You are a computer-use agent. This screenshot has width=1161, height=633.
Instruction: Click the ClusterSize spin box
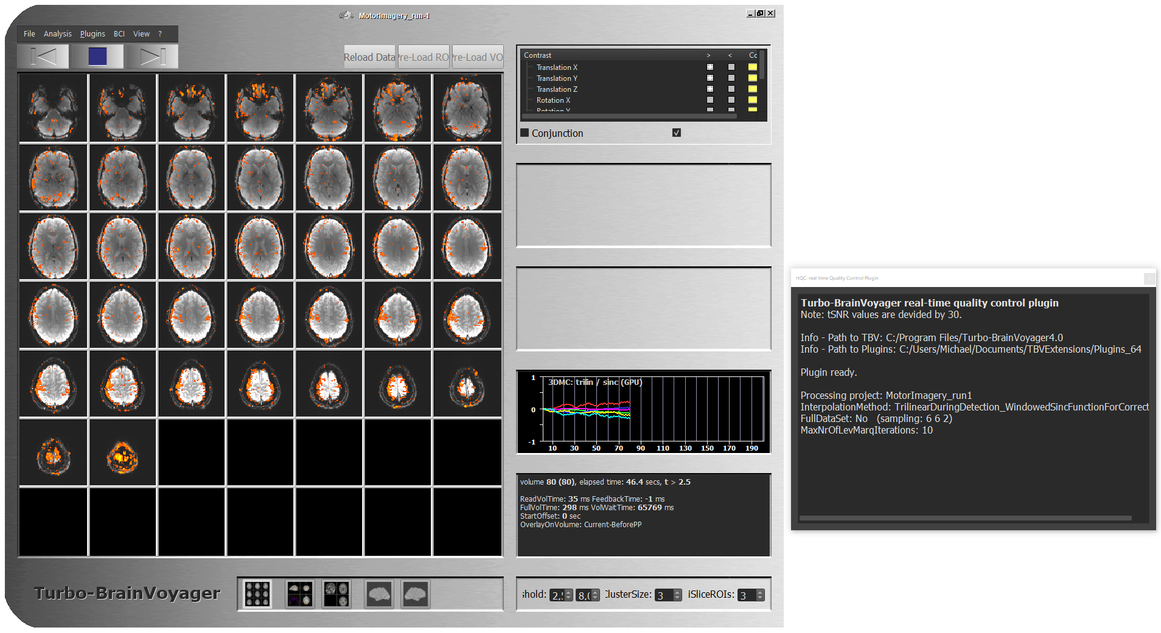tap(669, 595)
